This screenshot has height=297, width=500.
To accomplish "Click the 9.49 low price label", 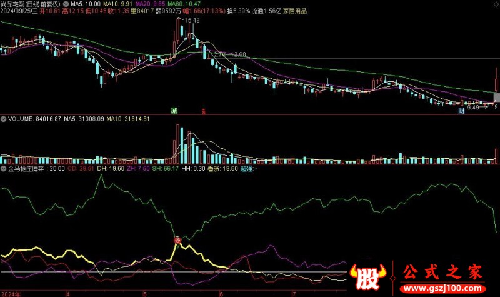I will click(x=473, y=108).
